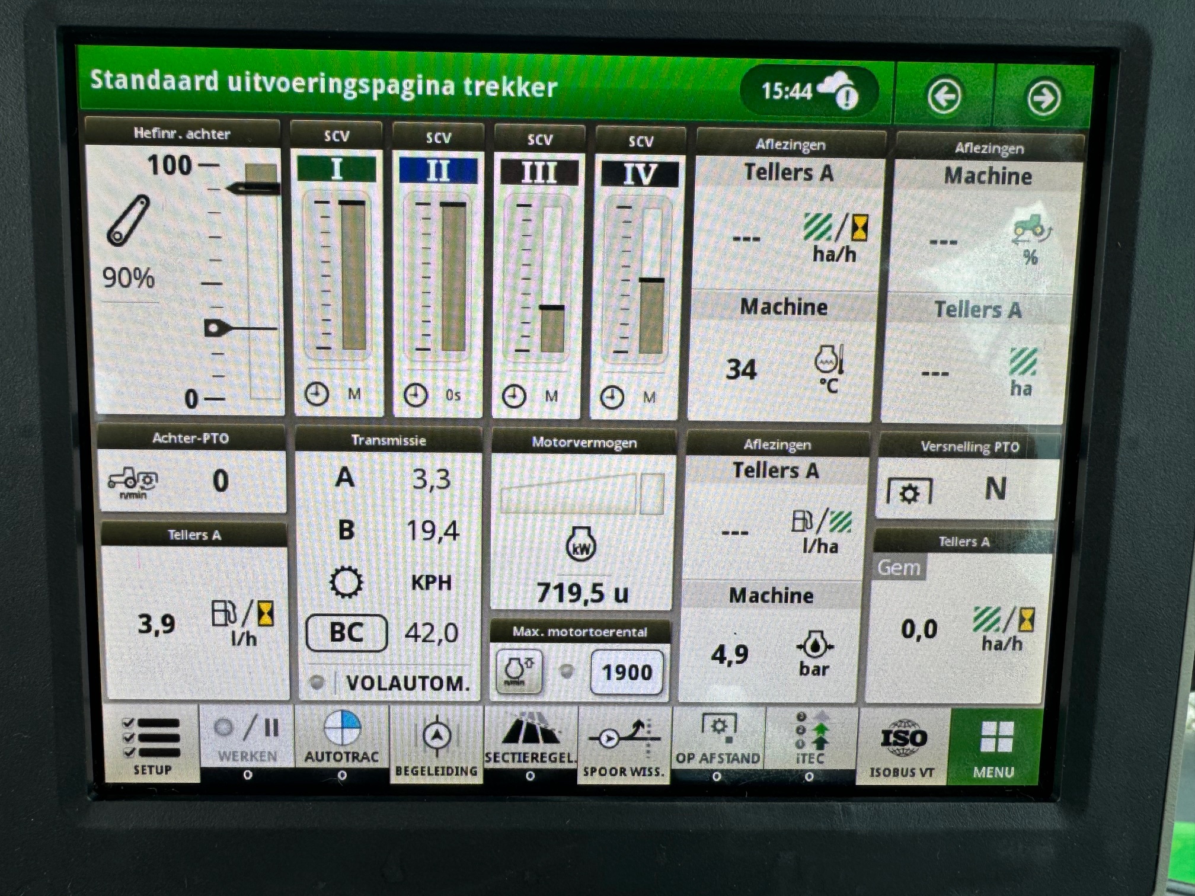
Task: Tap max engine rpm icon button
Action: point(518,671)
